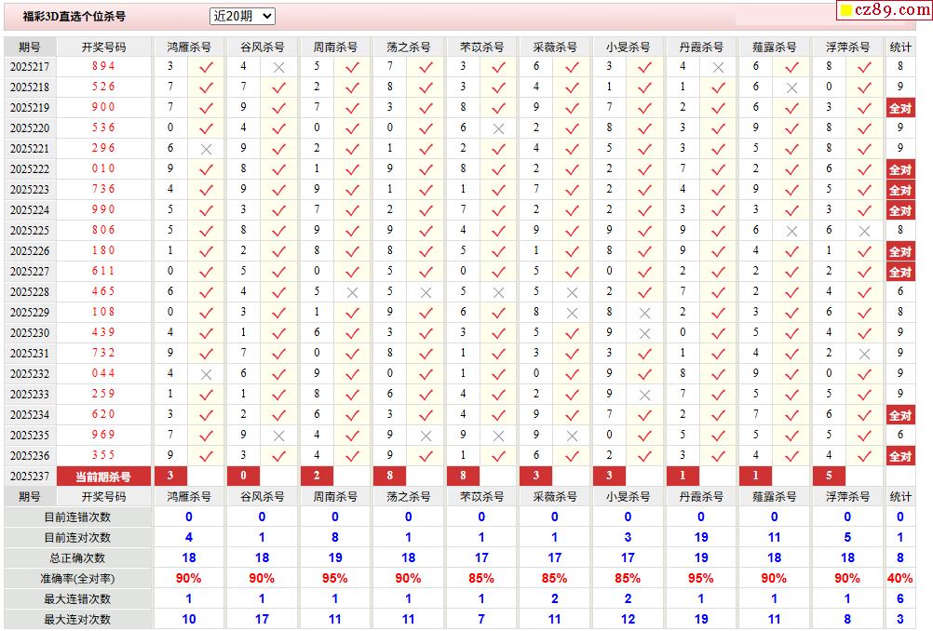Click winning number 044
933x631 pixels.
(103, 373)
